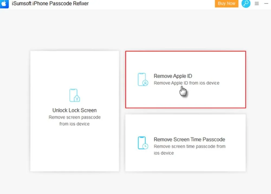
Task: Click the phone-with-user icon beside Remove Apple ID
Action: click(x=143, y=79)
